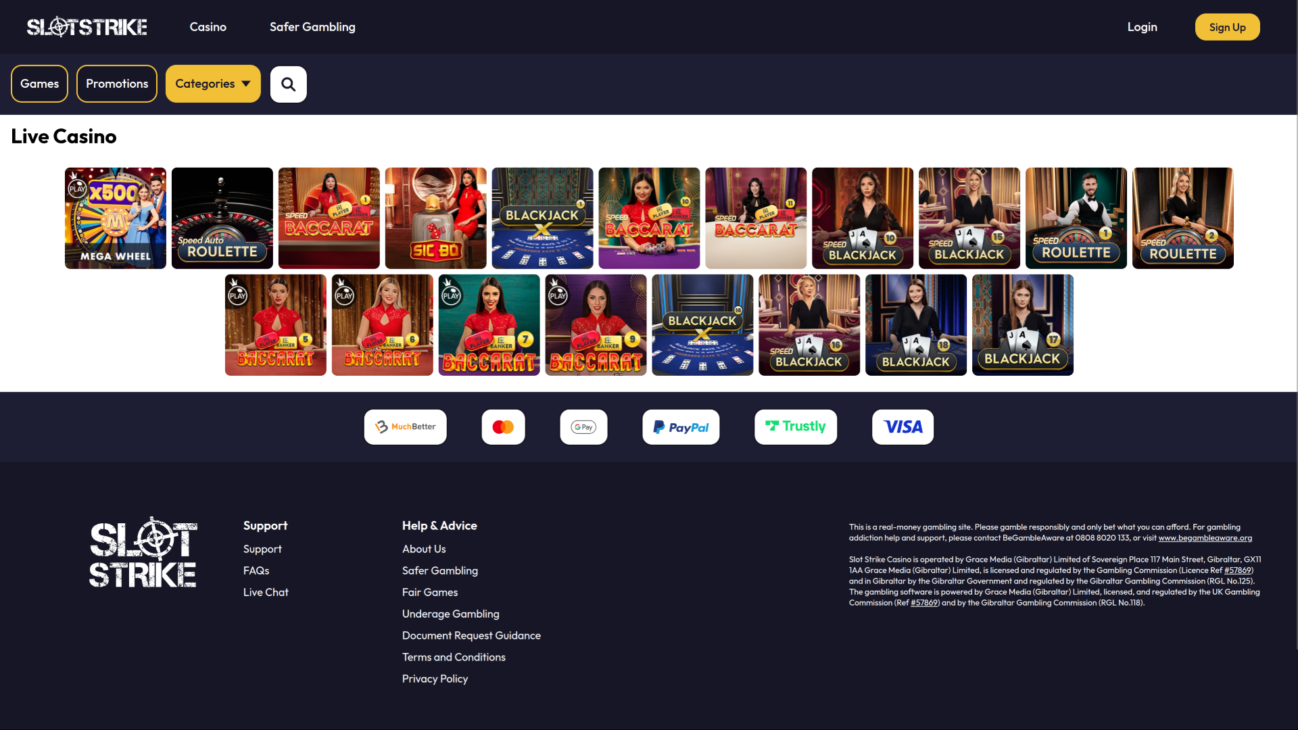1298x730 pixels.
Task: Click the Sign Up button
Action: (1227, 27)
